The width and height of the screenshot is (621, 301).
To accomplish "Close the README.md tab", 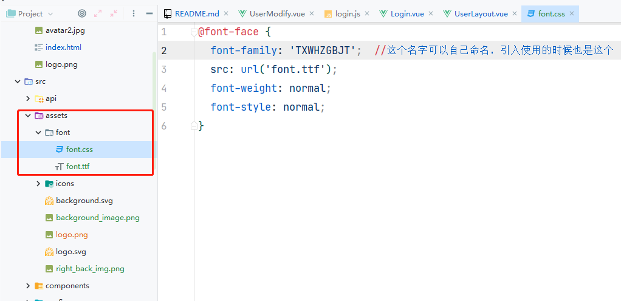I will (x=226, y=13).
